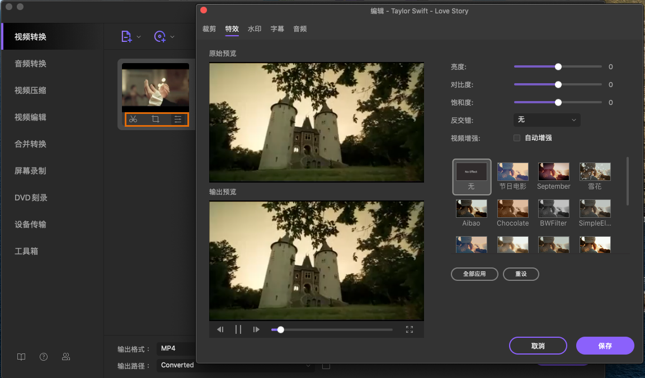
Task: Click the share/community icon at bottom left
Action: [x=65, y=357]
